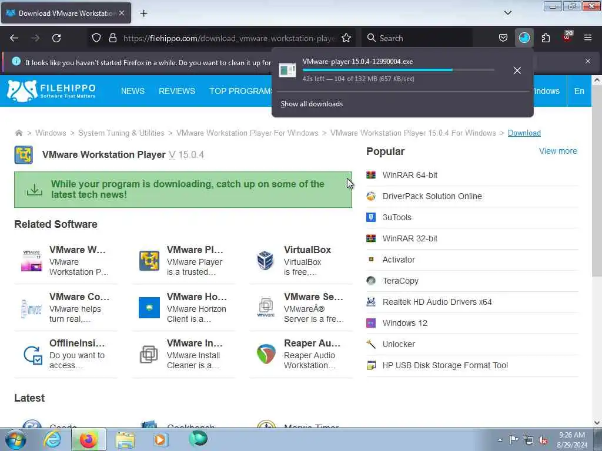The image size is (602, 451).
Task: Open Realtek HD Audio Drivers x64
Action: point(437,302)
